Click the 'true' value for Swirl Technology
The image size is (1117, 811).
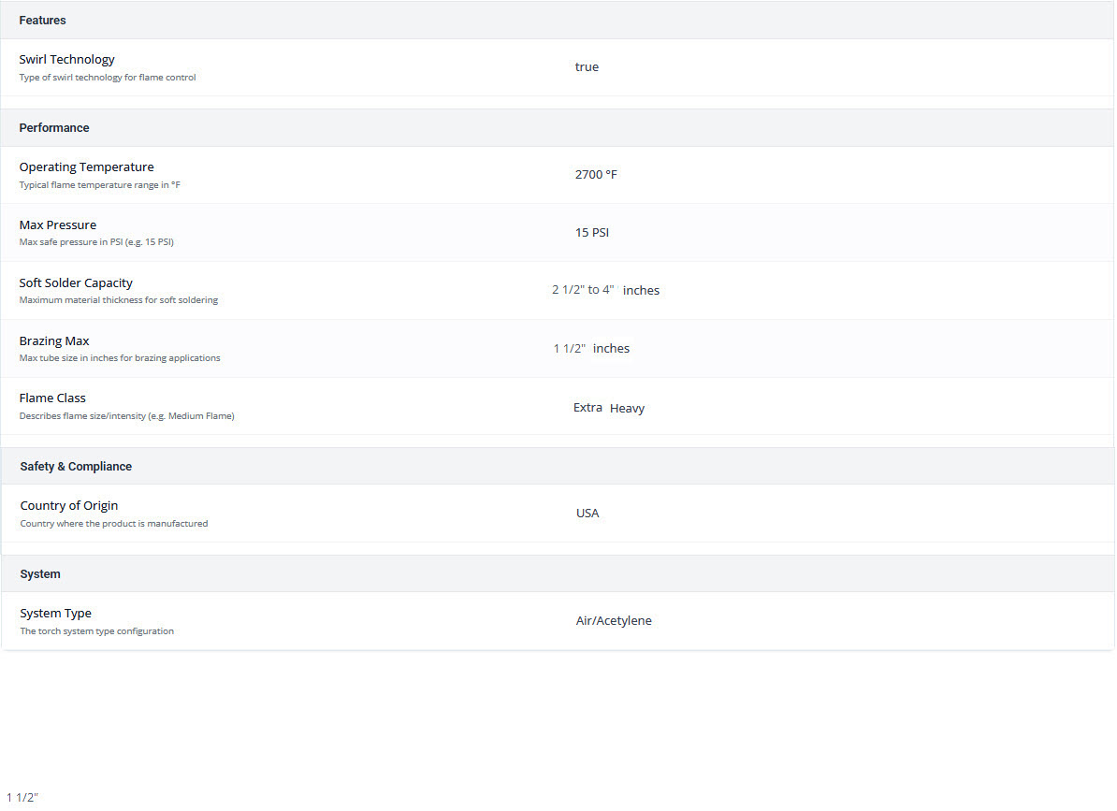(x=587, y=66)
